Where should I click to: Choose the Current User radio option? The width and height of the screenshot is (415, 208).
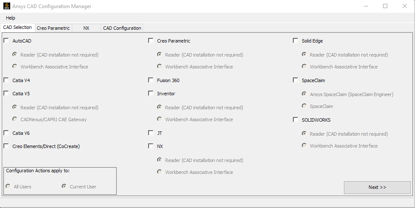(x=64, y=186)
